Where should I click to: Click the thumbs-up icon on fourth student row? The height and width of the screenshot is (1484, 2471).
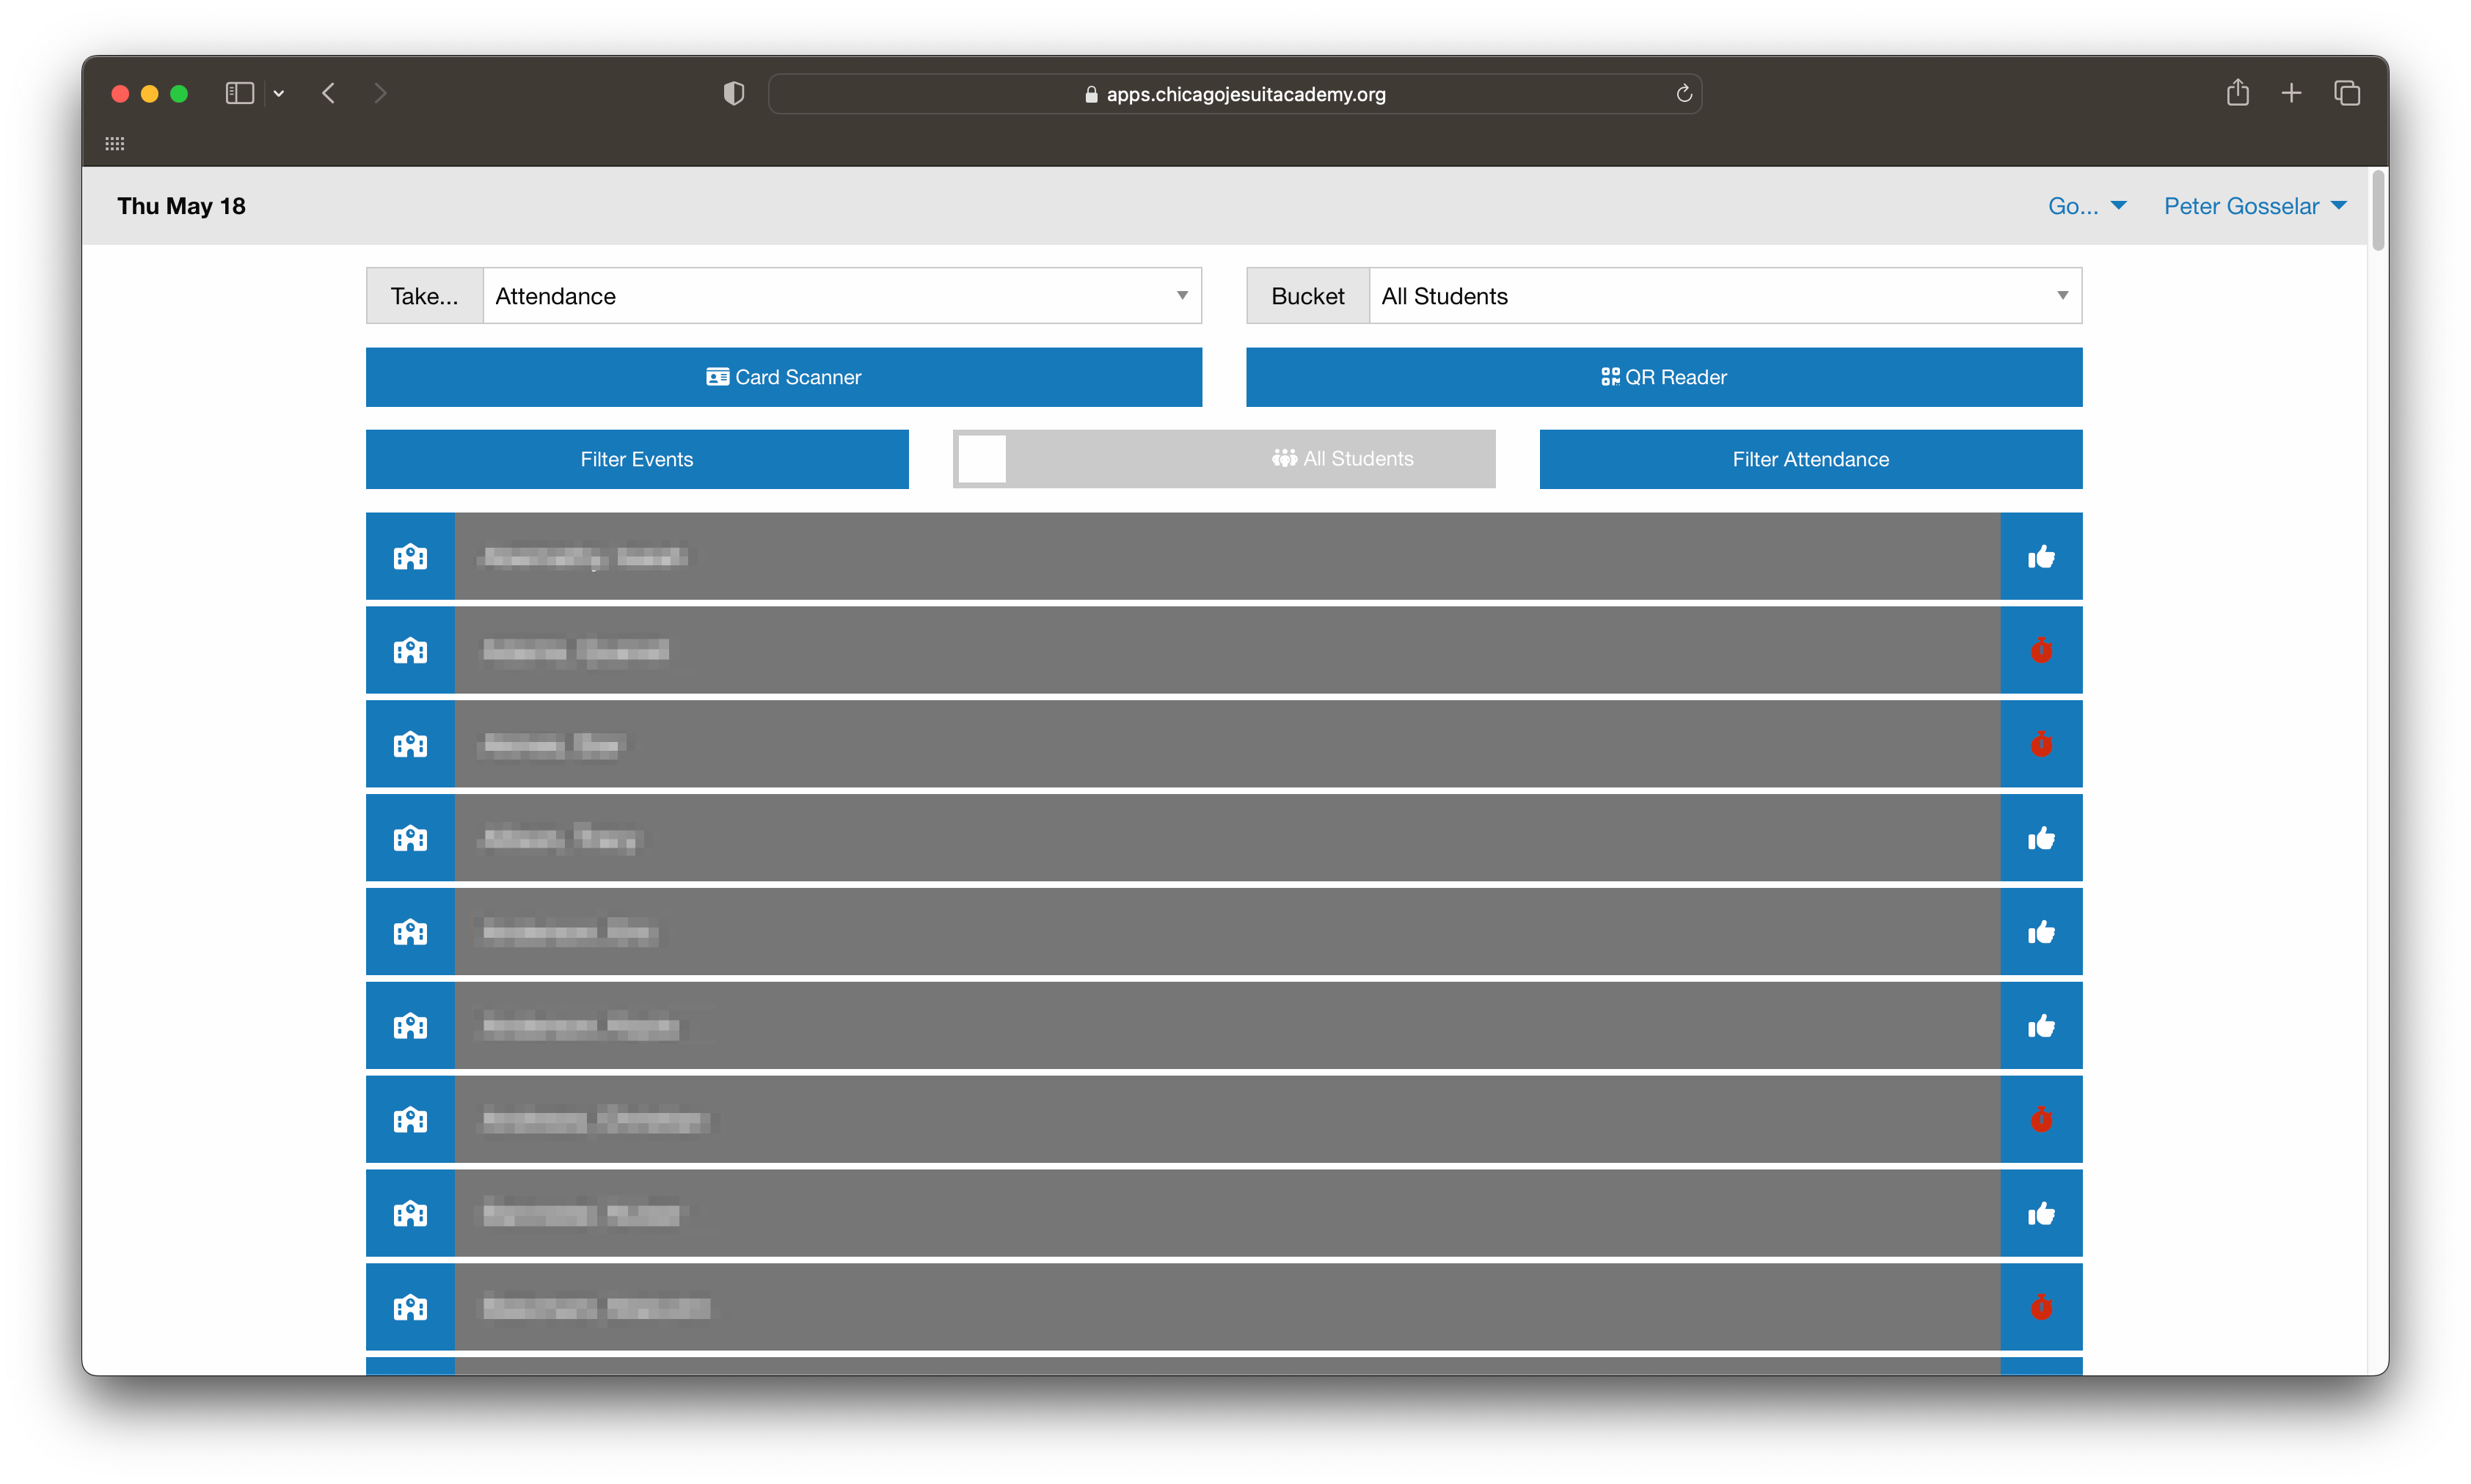coord(2041,839)
